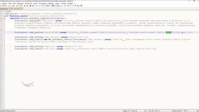The height and width of the screenshot is (112, 199).
Task: Open the ? help menu
Action: pyautogui.click(x=75, y=3)
